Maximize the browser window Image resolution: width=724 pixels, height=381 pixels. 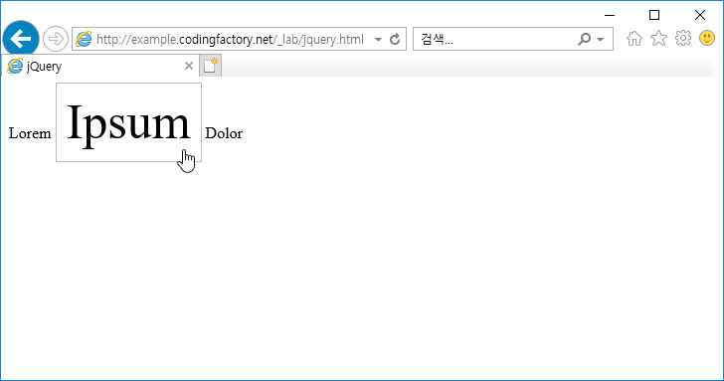coord(654,15)
